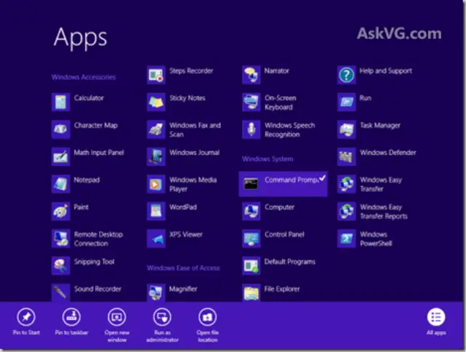Viewport: 466px width, 352px height.
Task: Open the Steps Recorder icon
Action: (156, 75)
